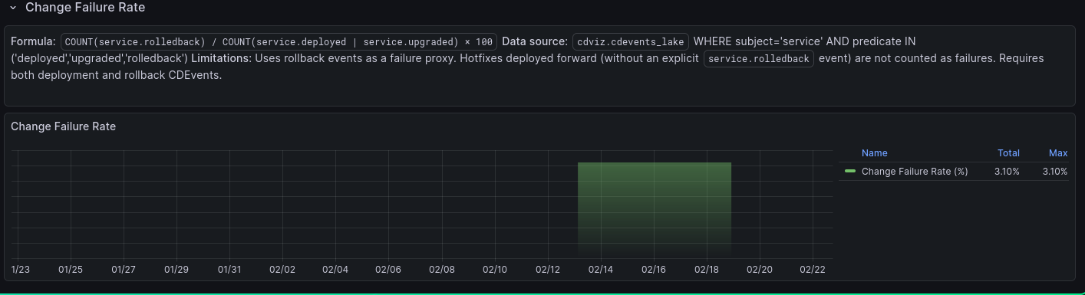Select the cdviz.cdevents_lake data source code
The width and height of the screenshot is (1085, 295).
pos(632,41)
